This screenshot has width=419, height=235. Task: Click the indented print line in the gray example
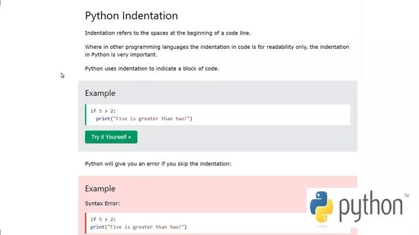tap(144, 119)
